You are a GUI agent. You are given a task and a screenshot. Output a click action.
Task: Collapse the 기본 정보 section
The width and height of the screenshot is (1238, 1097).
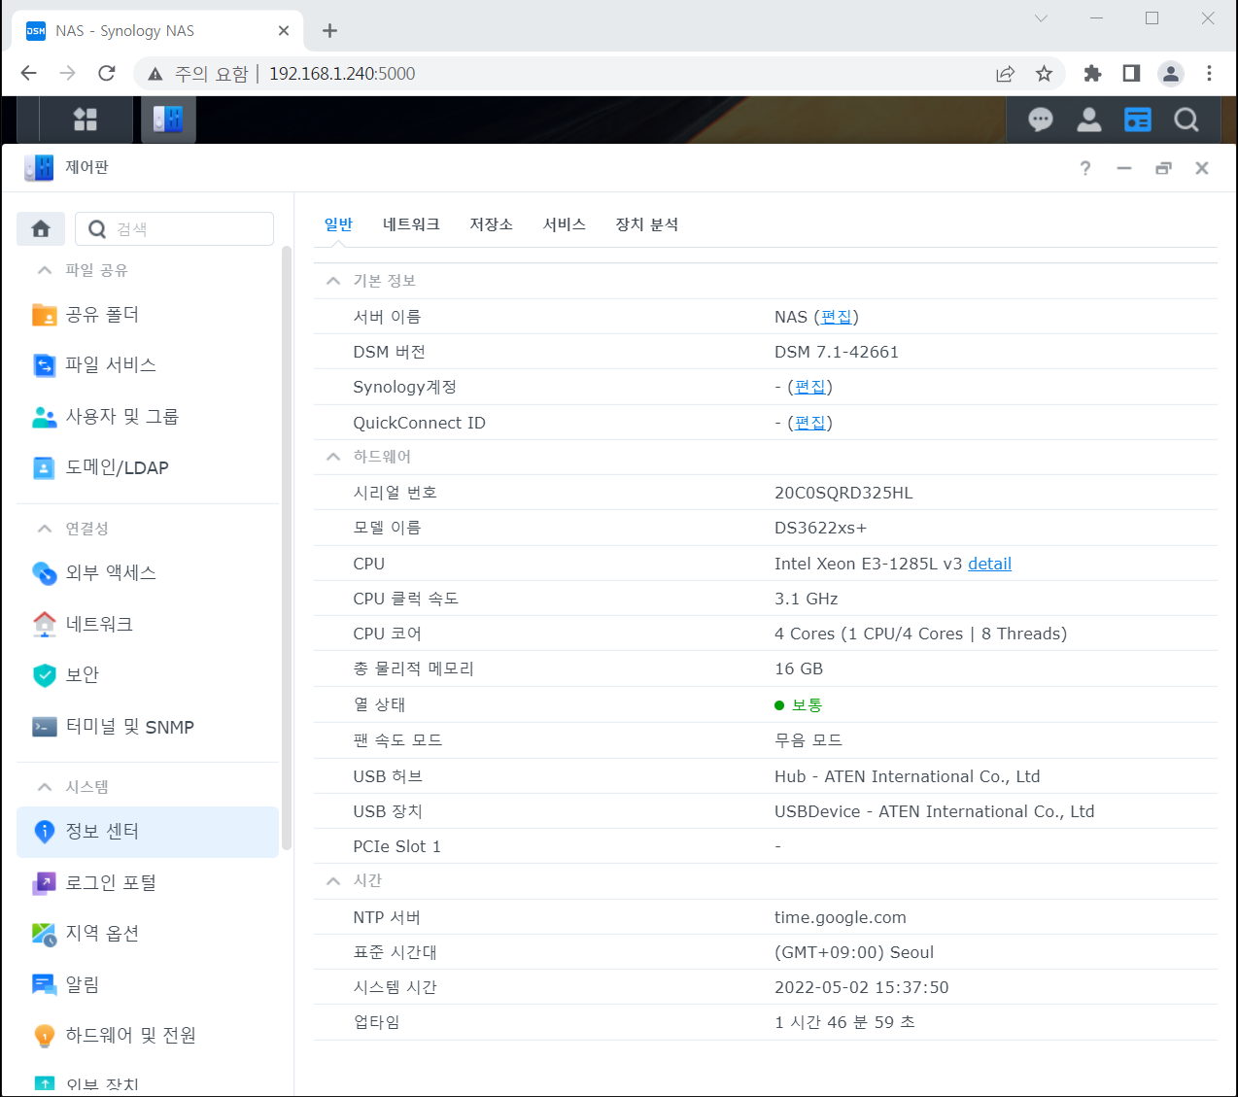[333, 281]
